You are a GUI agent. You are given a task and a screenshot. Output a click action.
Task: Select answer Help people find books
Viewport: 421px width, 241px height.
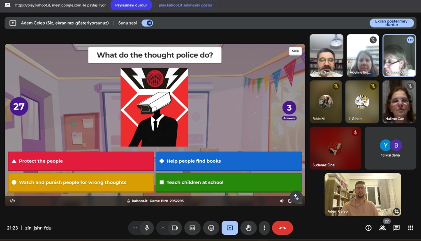(x=229, y=161)
